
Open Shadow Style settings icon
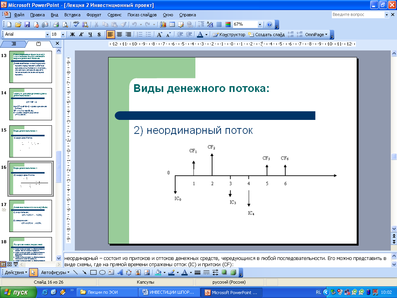point(224,272)
